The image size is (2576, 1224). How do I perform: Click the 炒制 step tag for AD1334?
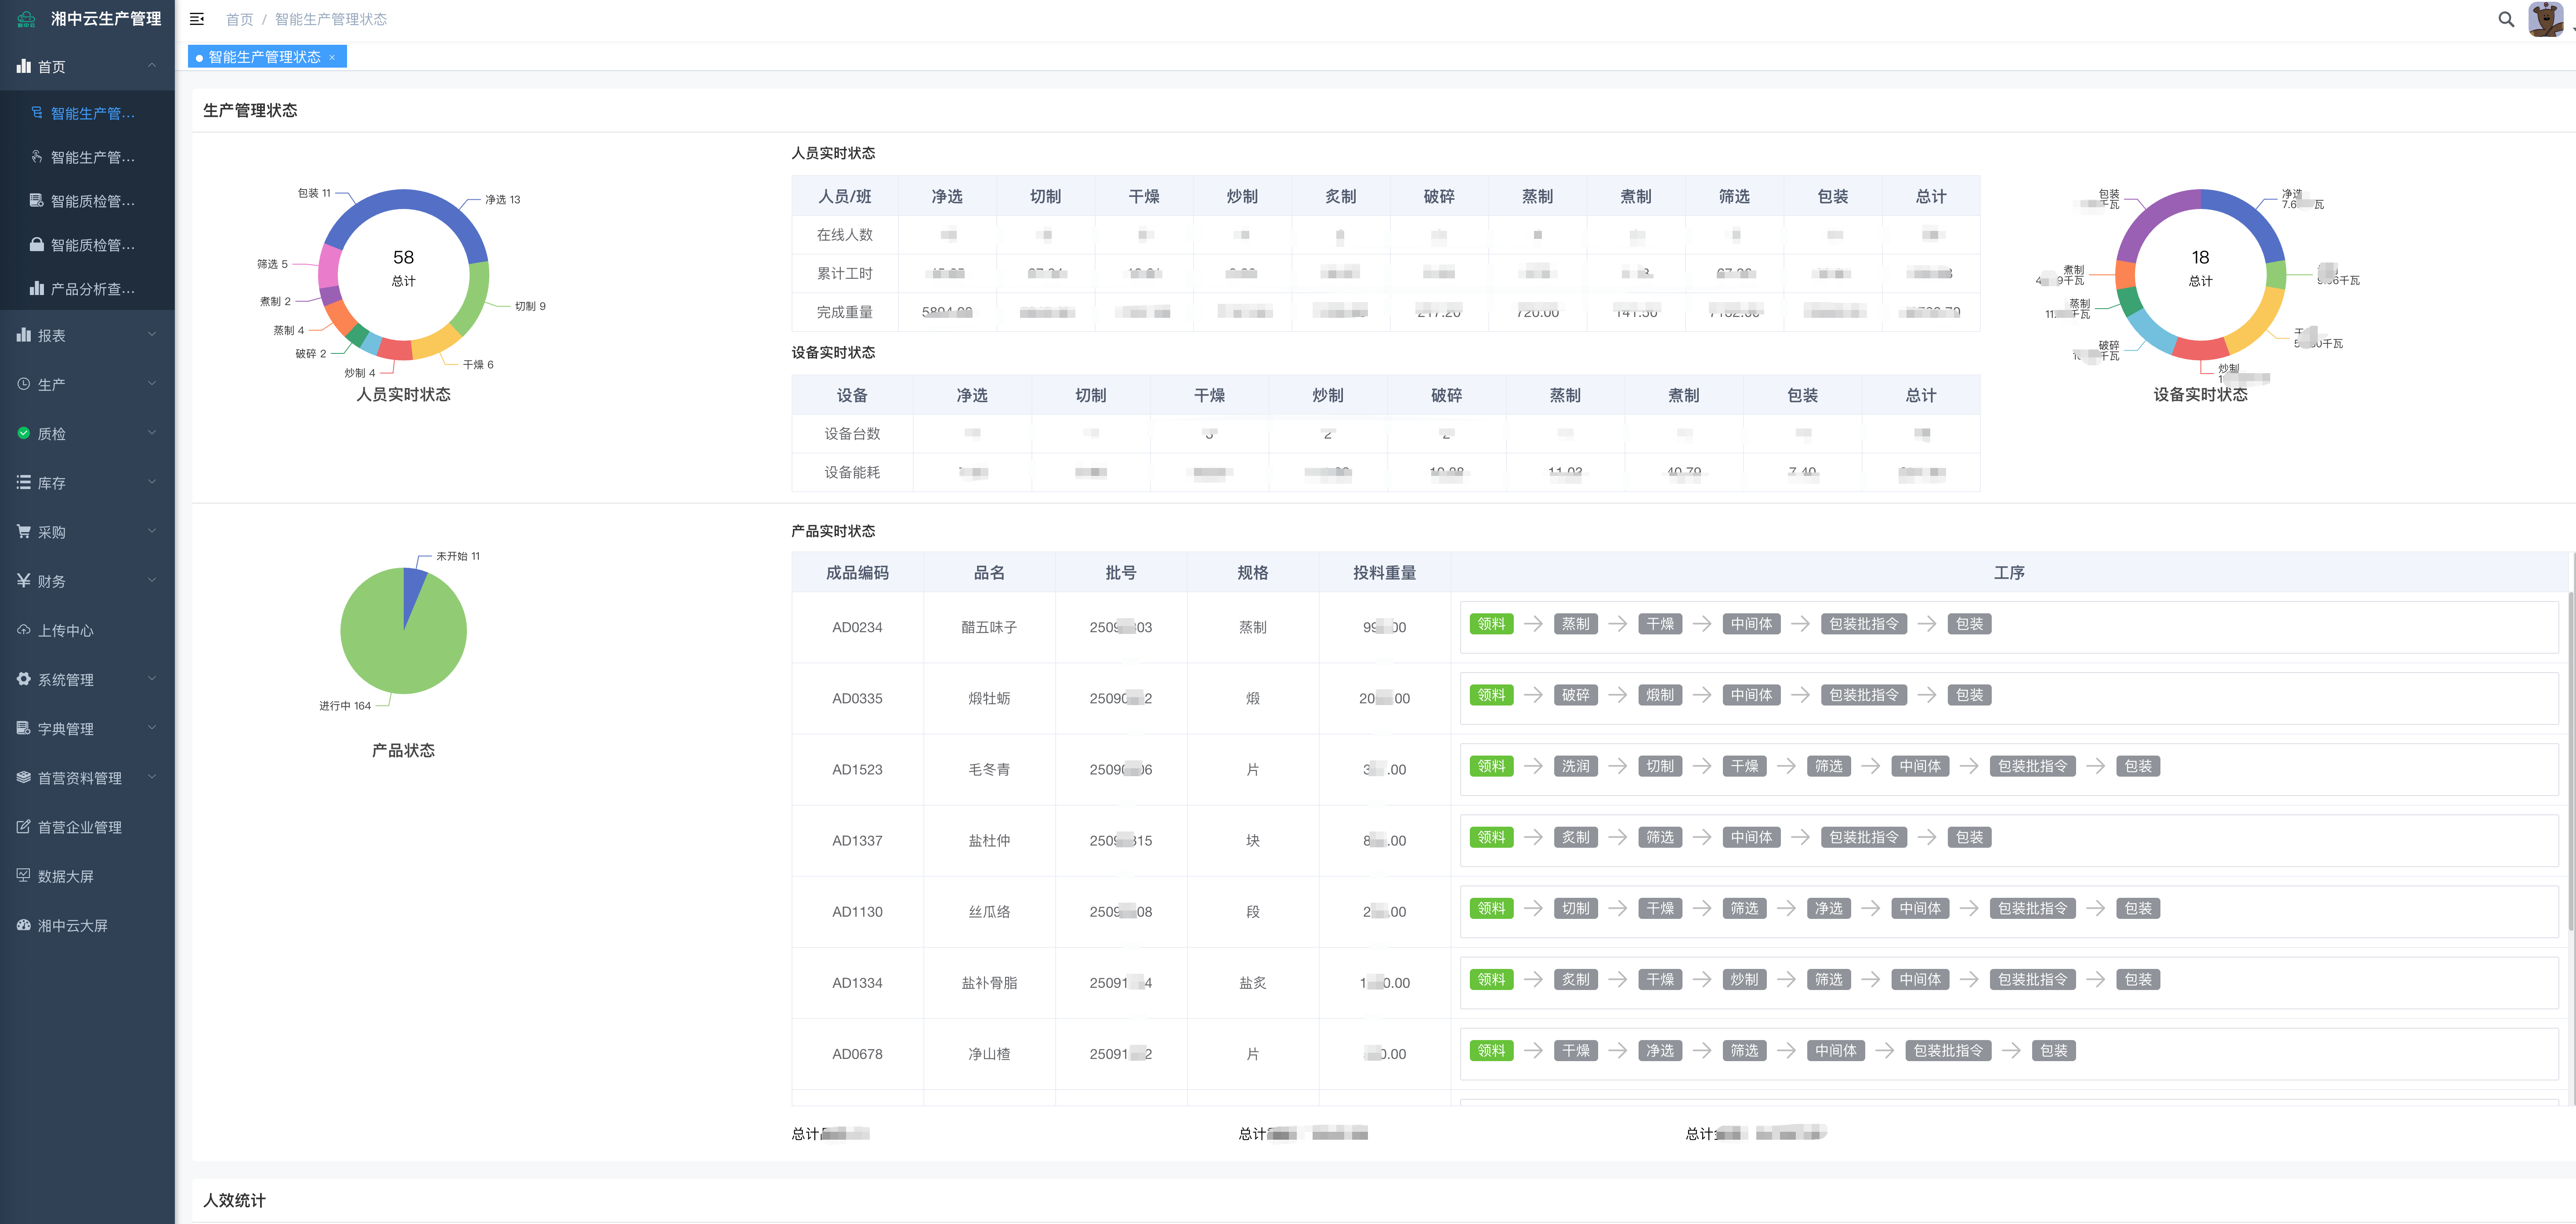[1744, 979]
